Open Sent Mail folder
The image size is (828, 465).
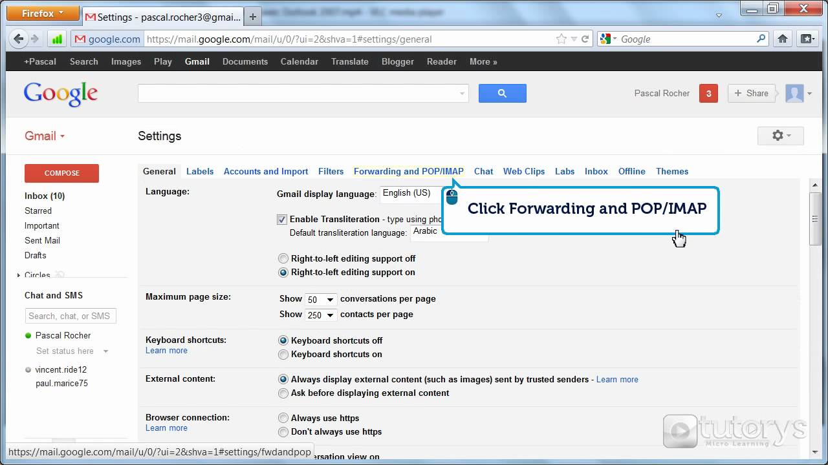[x=42, y=240]
